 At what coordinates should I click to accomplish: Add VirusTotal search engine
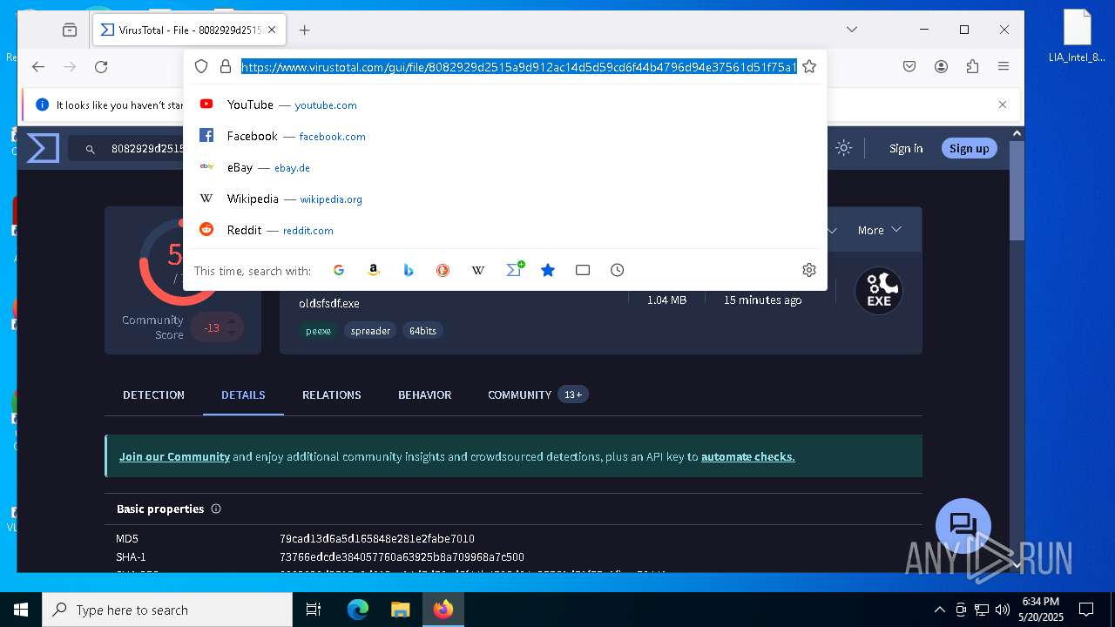click(x=514, y=269)
